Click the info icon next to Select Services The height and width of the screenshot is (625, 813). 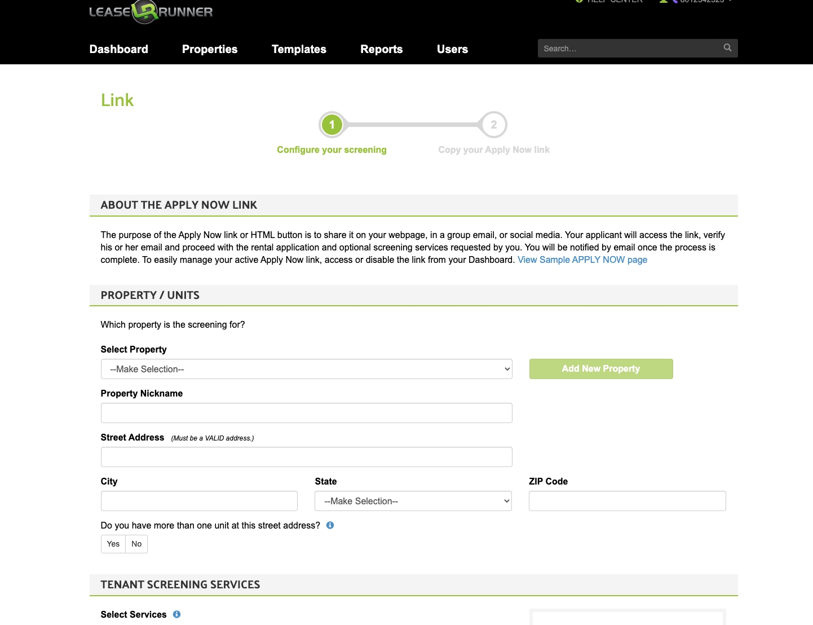(176, 614)
